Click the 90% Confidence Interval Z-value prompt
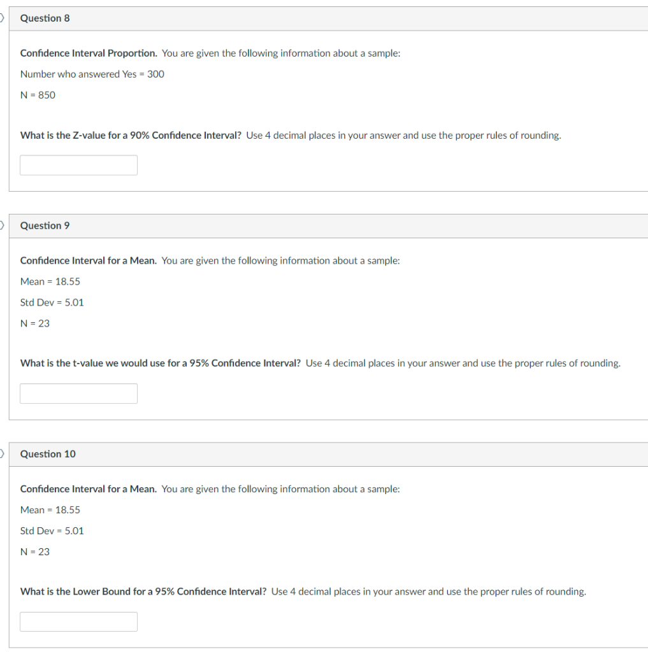The height and width of the screenshot is (652, 648). click(131, 136)
